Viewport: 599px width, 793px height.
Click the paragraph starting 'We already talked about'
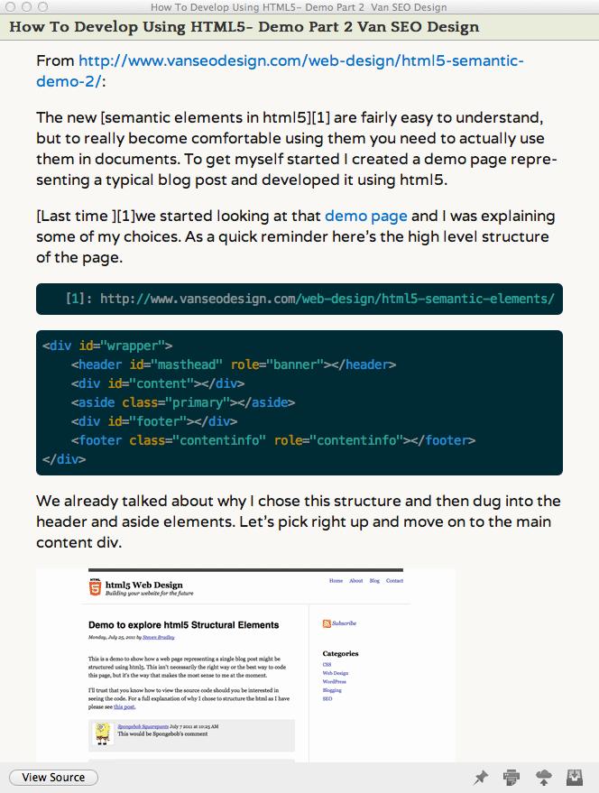[x=299, y=521]
